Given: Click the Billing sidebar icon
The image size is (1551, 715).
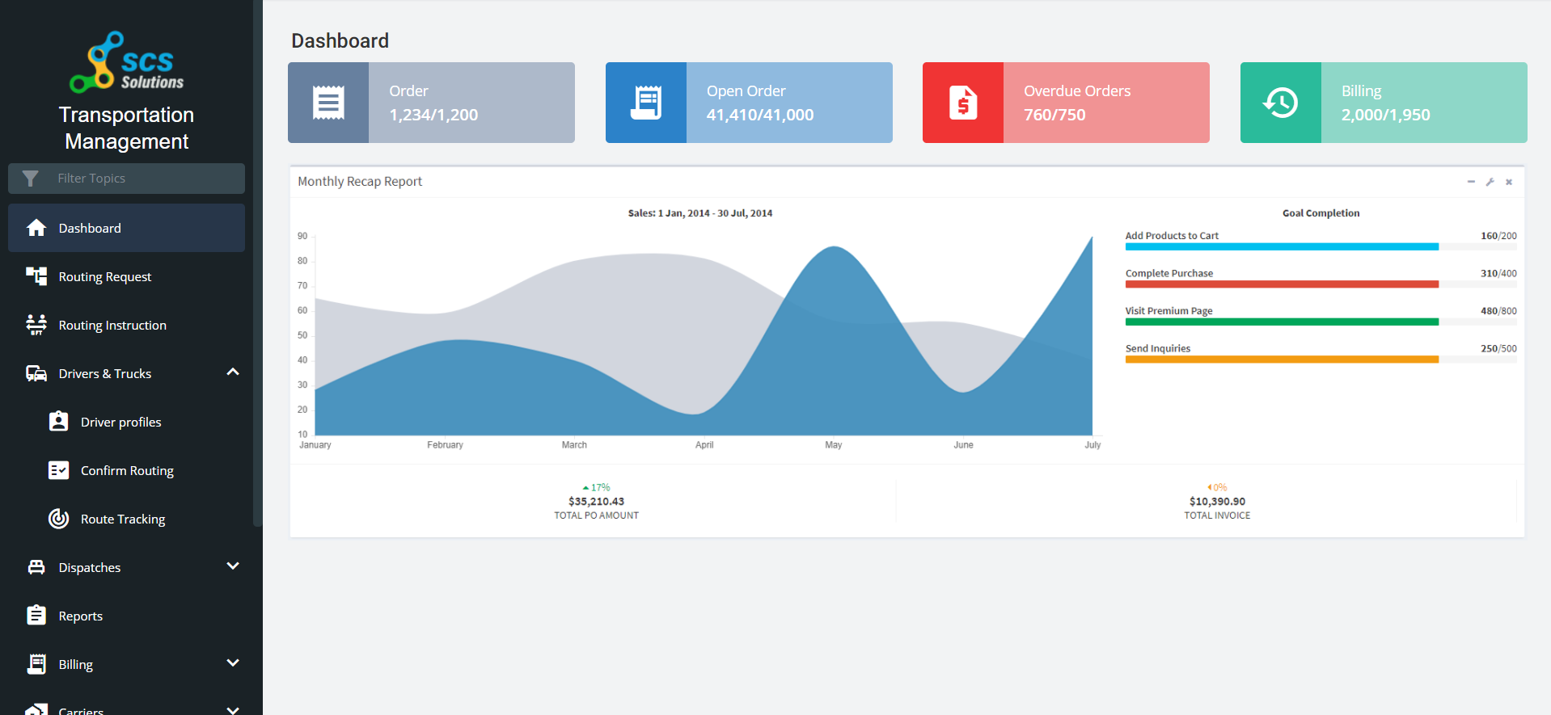Looking at the screenshot, I should 36,664.
